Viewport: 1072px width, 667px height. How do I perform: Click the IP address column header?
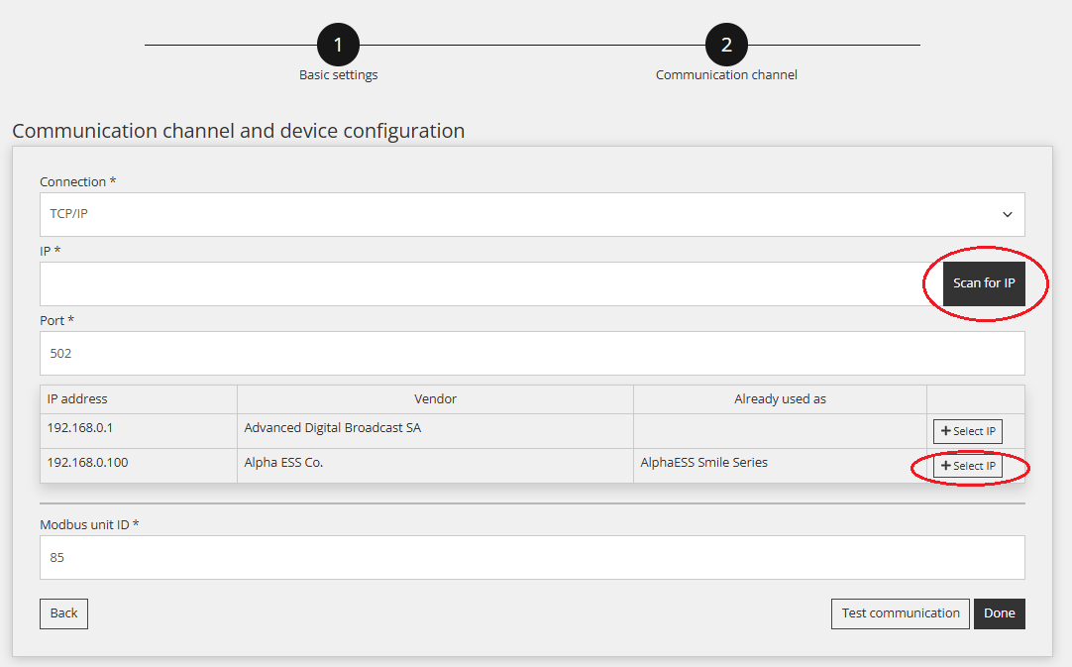click(138, 399)
